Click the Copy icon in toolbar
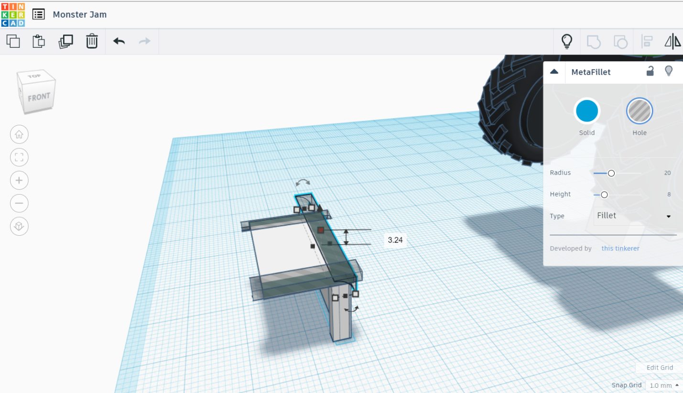Screen dimensions: 683x393 pos(13,41)
